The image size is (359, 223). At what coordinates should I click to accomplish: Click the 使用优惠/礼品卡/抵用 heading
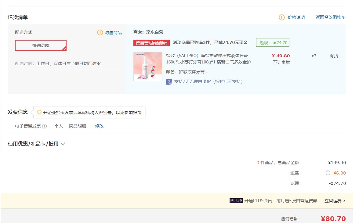pos(33,144)
